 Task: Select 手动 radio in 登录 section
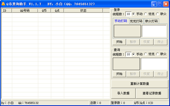pyautogui.click(x=138, y=14)
